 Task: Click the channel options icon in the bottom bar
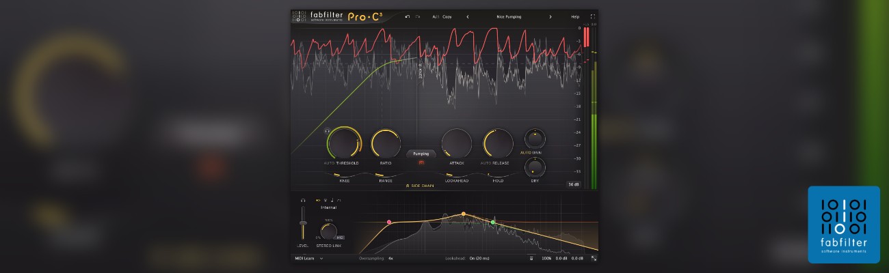[531, 259]
